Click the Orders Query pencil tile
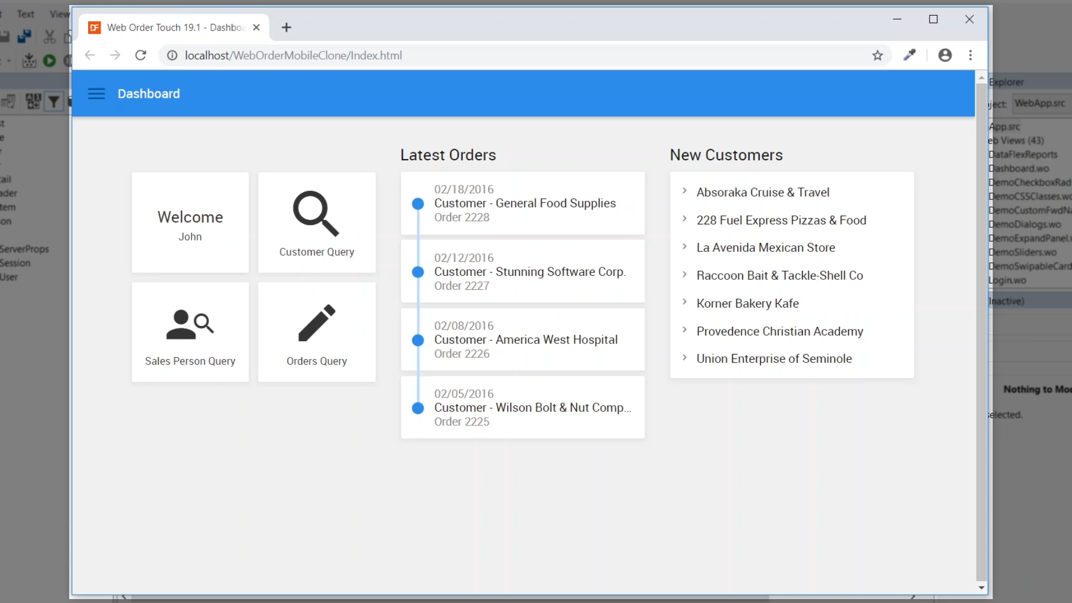This screenshot has height=603, width=1072. coord(317,333)
